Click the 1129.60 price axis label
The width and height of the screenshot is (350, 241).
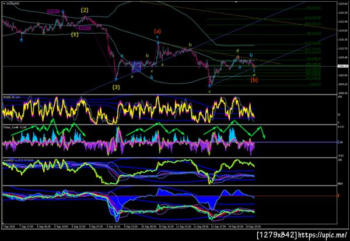(x=342, y=4)
